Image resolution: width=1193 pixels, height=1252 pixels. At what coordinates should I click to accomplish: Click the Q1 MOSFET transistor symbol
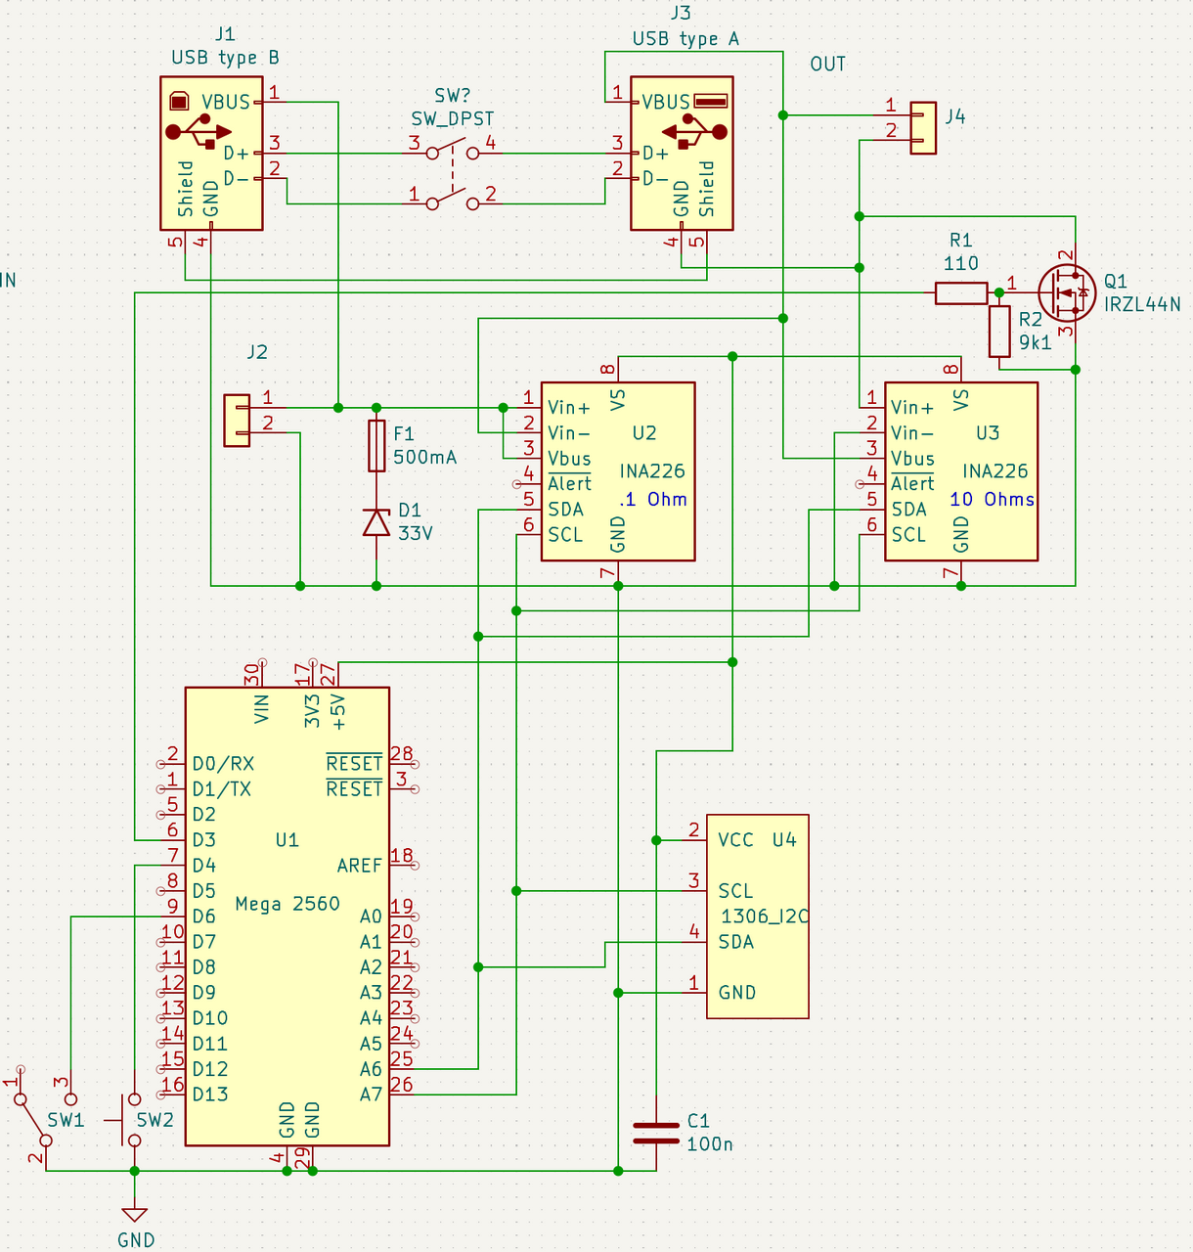1066,291
